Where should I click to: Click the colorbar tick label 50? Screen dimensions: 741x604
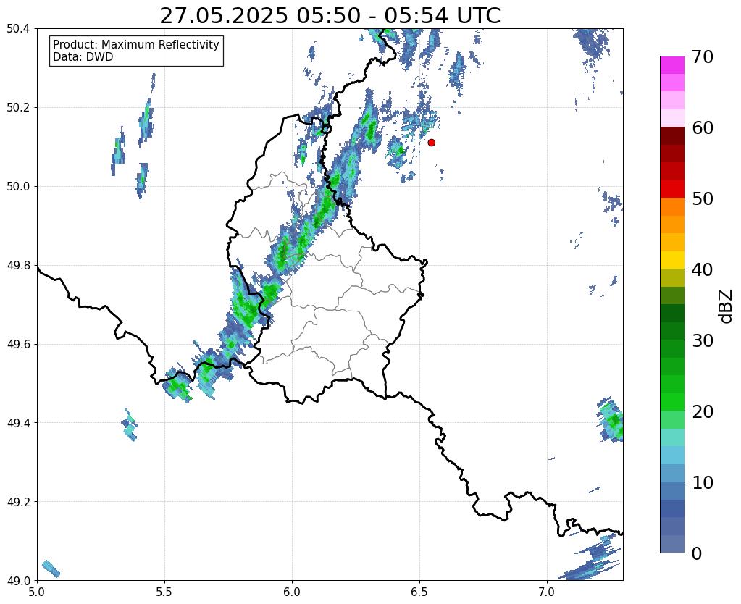tap(703, 198)
